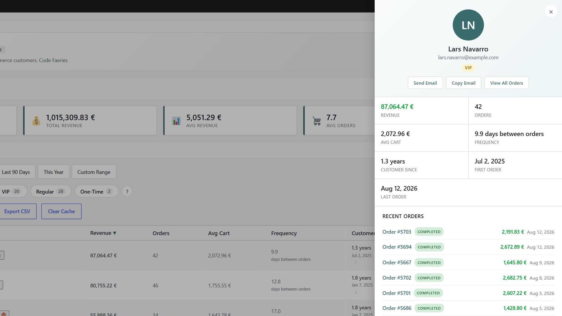Click the shopping cart Avg Orders icon
This screenshot has height=316, width=562.
tap(317, 121)
